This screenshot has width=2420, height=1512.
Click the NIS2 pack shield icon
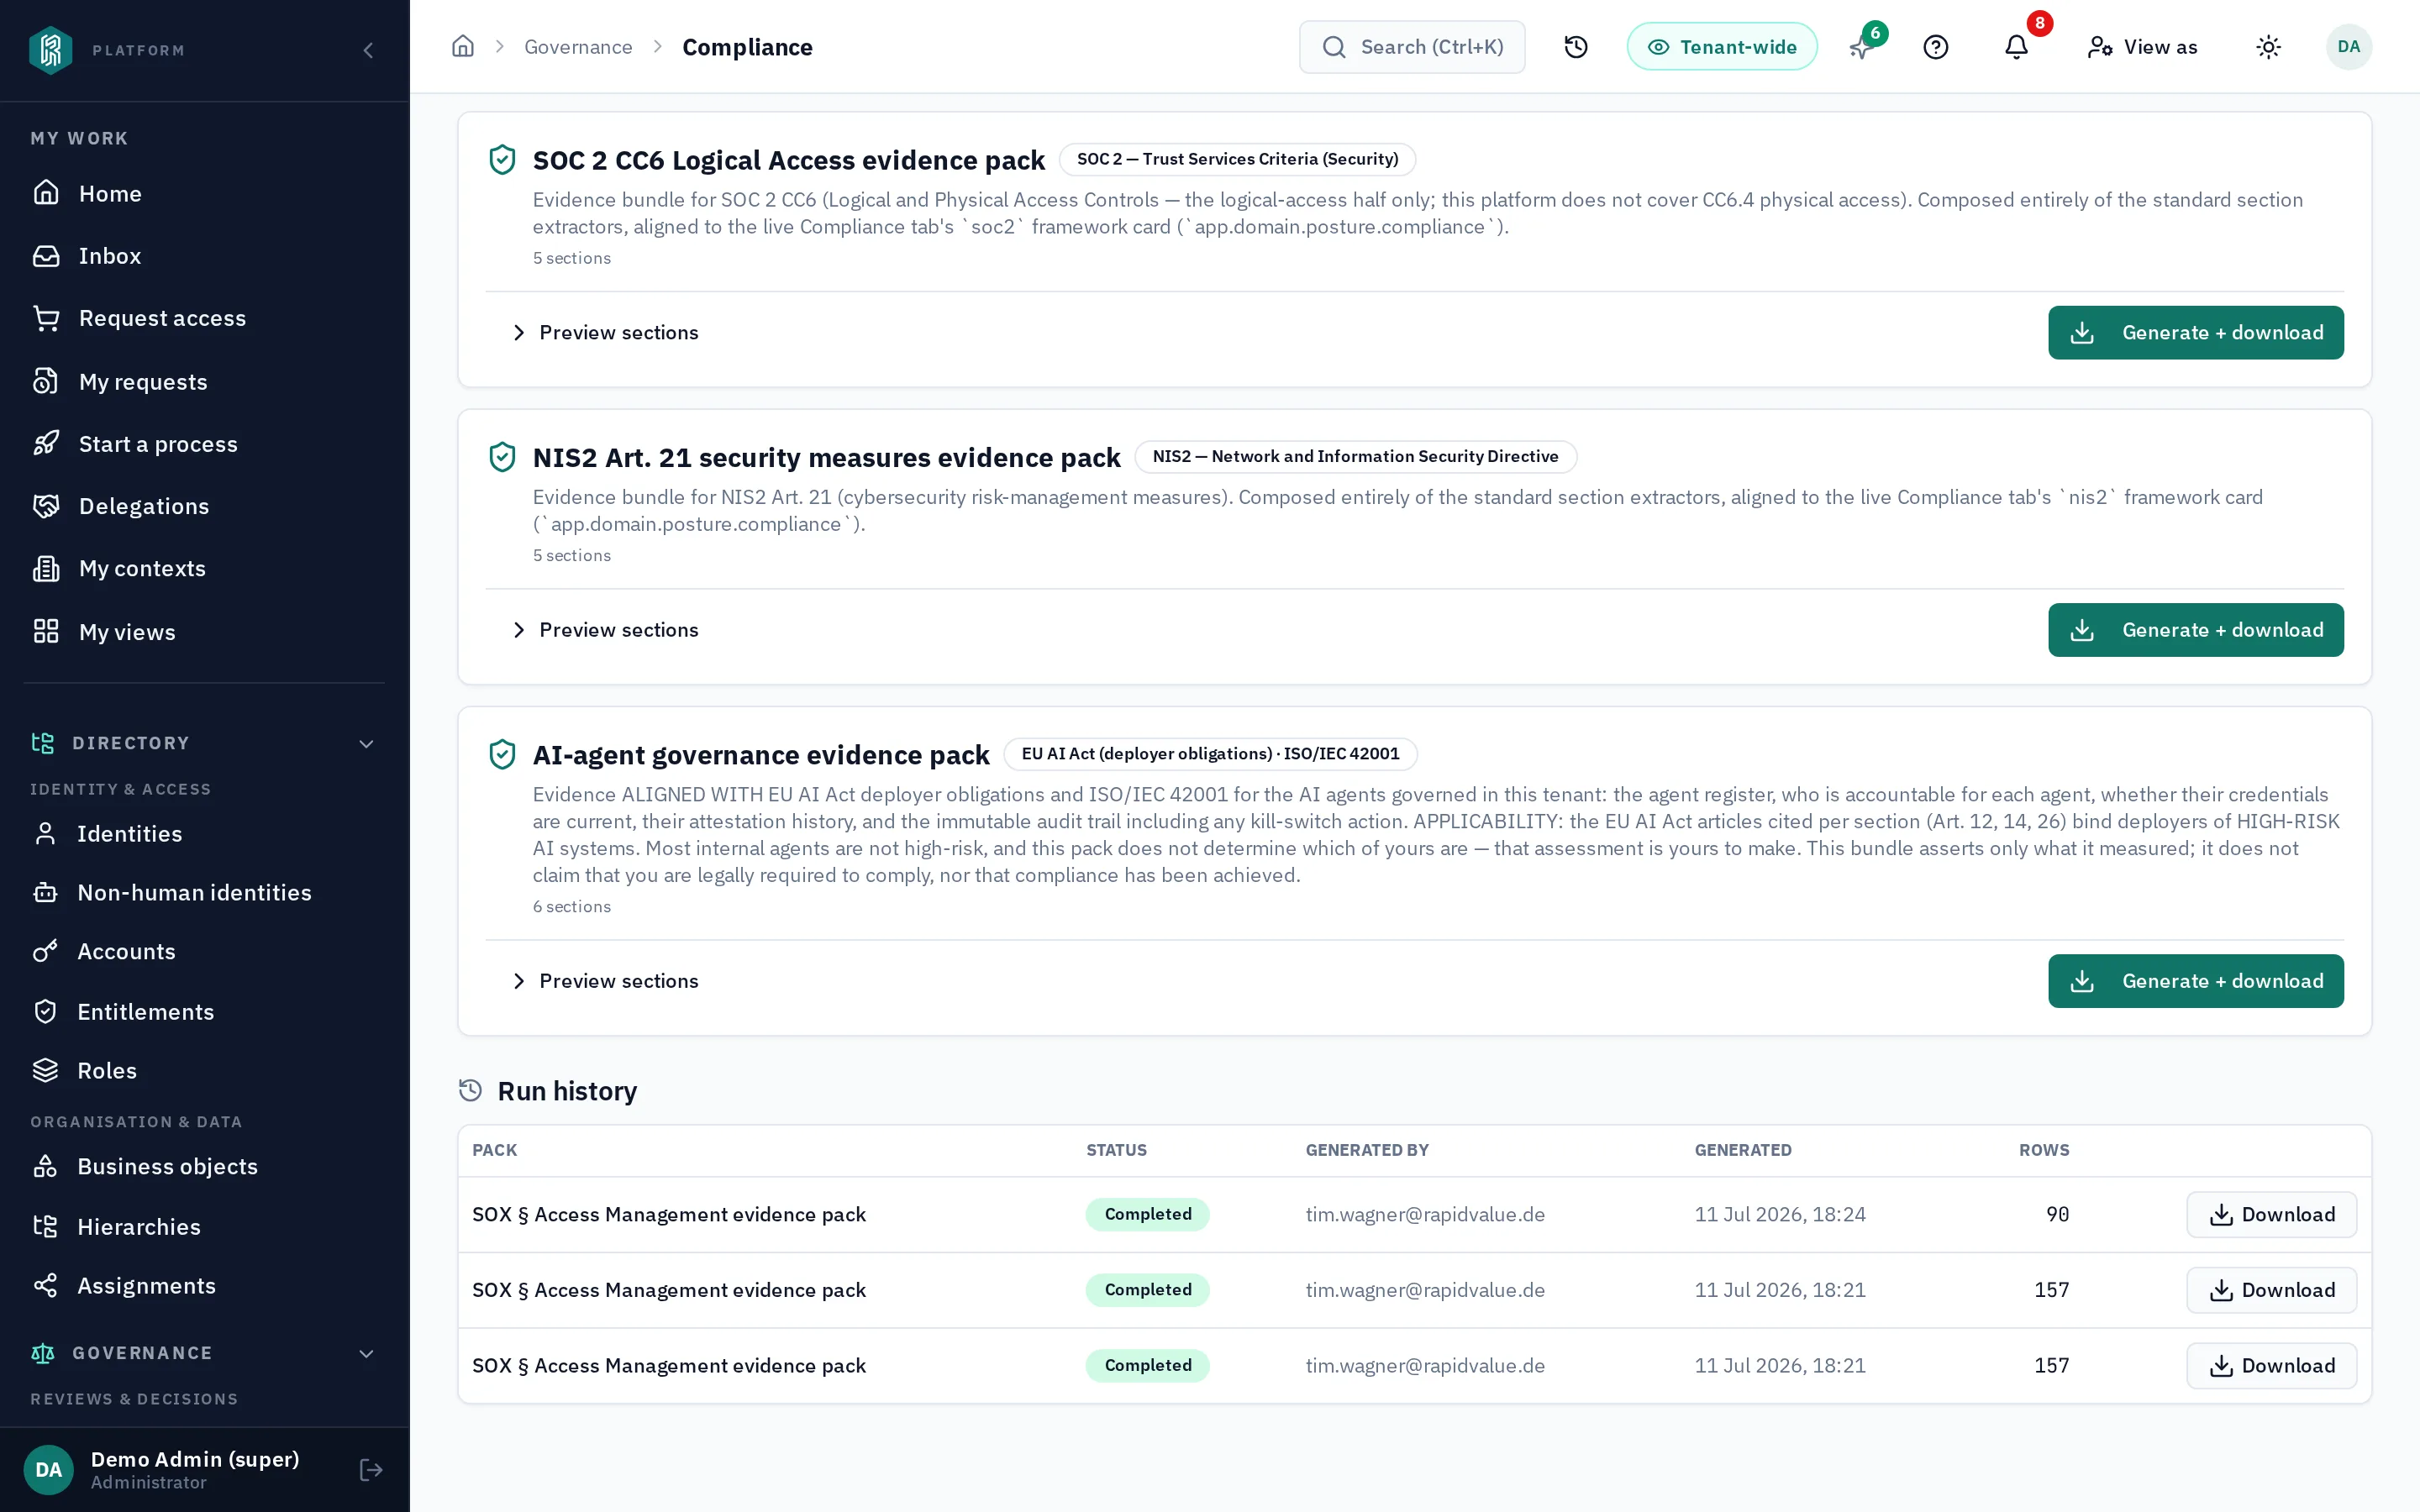point(502,457)
